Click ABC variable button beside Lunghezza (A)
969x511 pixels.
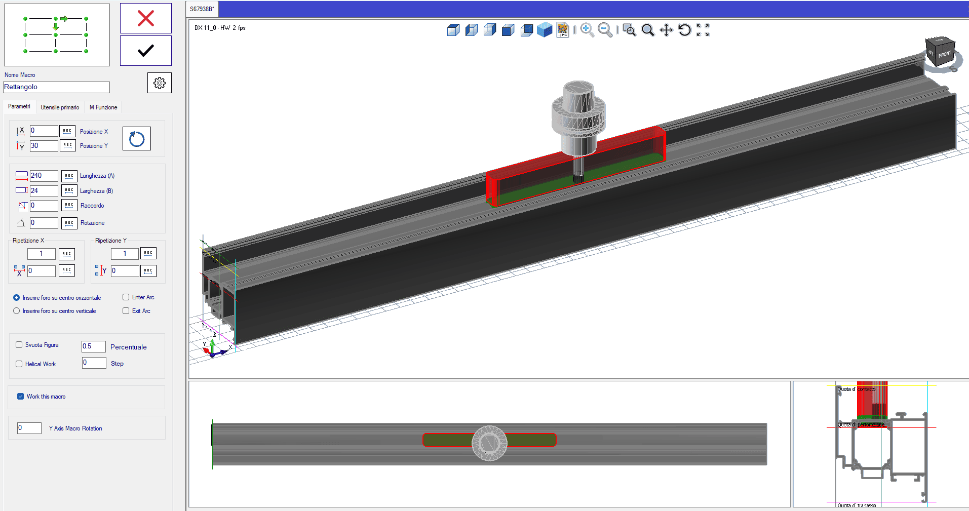(69, 176)
